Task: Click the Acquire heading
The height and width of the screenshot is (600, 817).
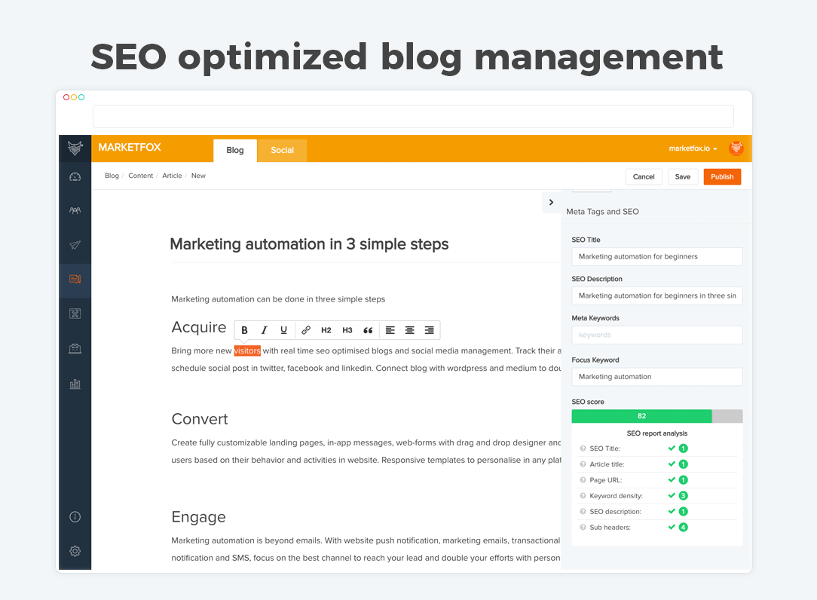Action: point(199,327)
